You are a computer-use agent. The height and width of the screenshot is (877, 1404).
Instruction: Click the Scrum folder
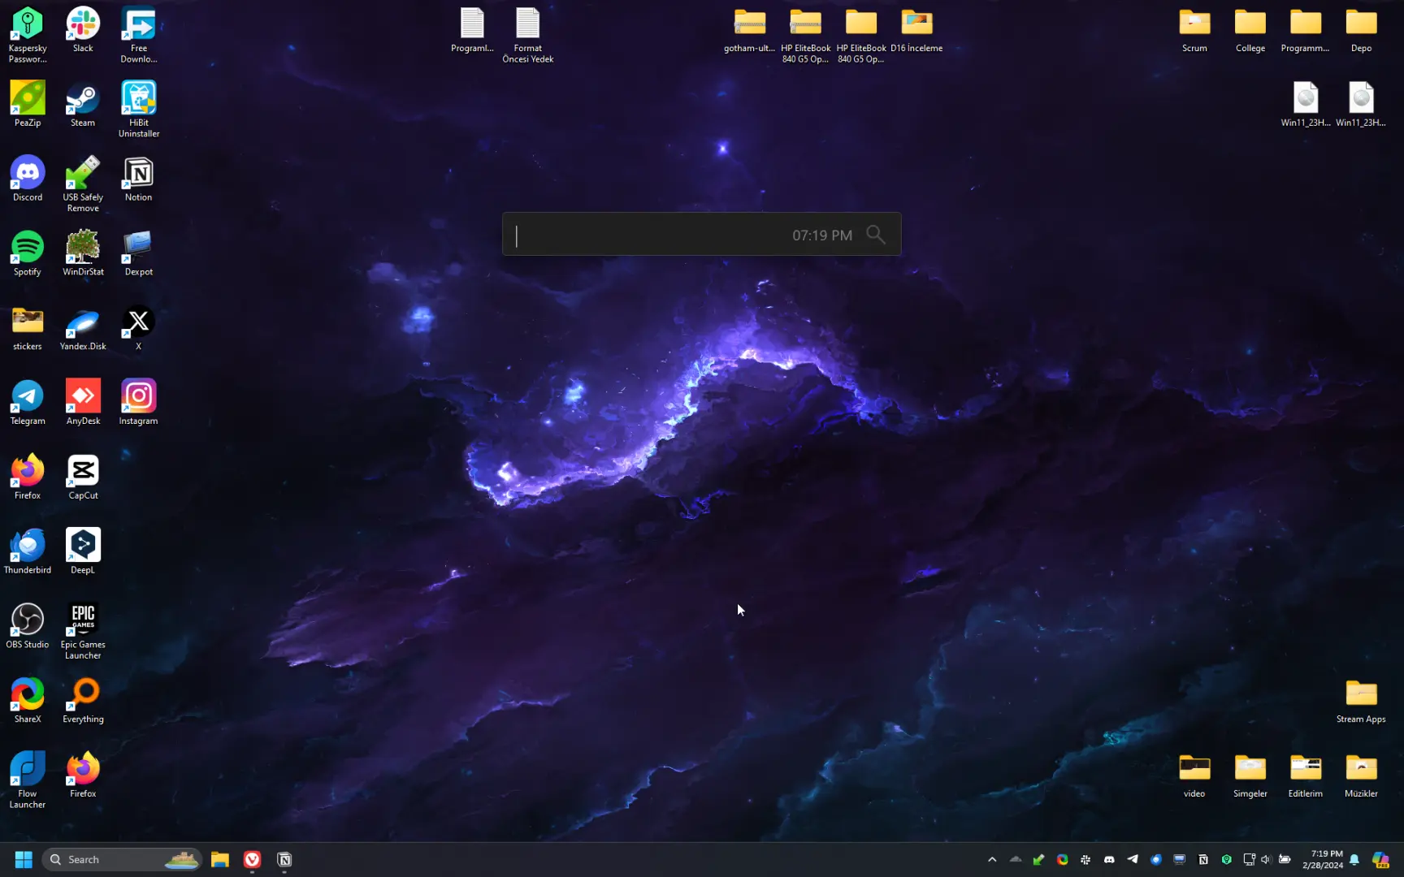(x=1194, y=30)
